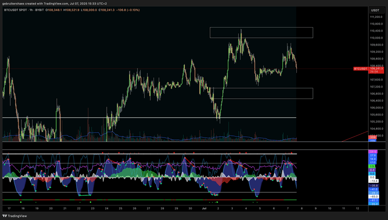388x220 pixels.
Task: Click the header text gebruikershaes created with TradingView.com
Action: point(35,4)
